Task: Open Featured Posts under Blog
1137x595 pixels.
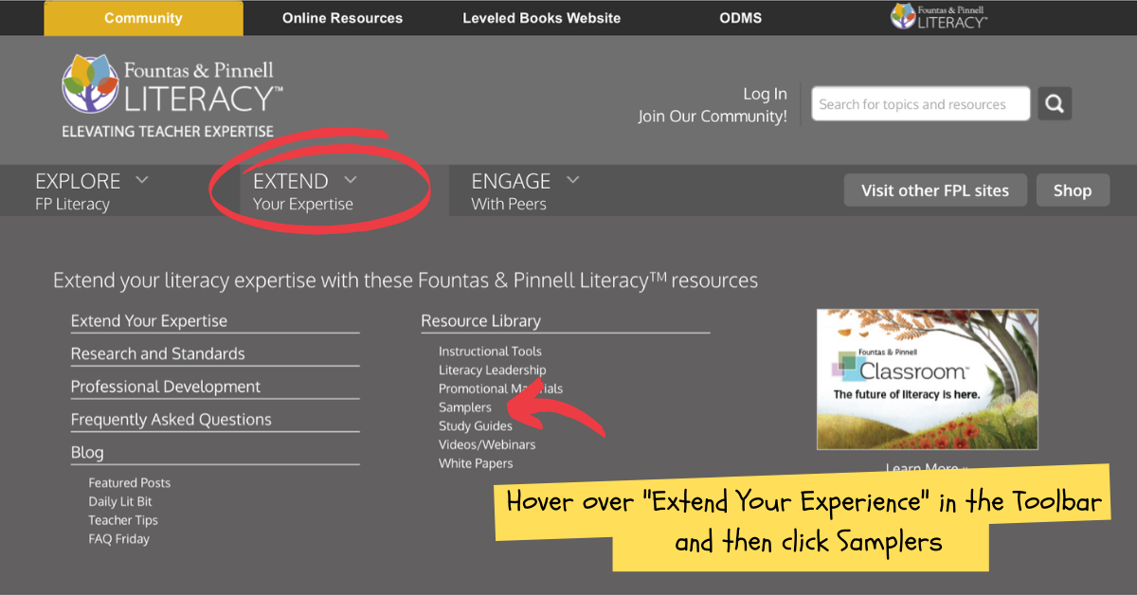Action: tap(130, 483)
